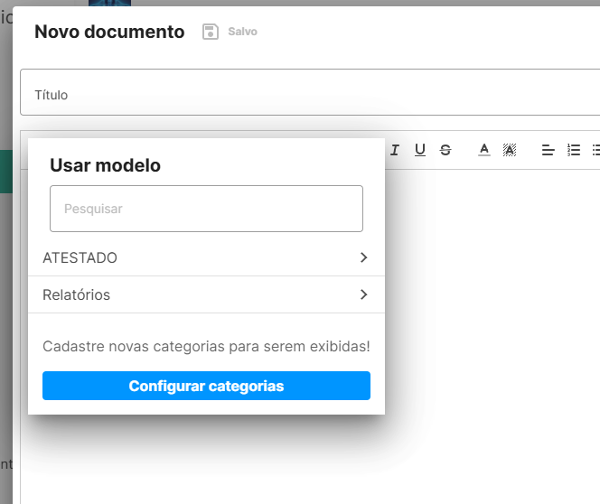
Task: Open the Relatórios template category
Action: (77, 294)
